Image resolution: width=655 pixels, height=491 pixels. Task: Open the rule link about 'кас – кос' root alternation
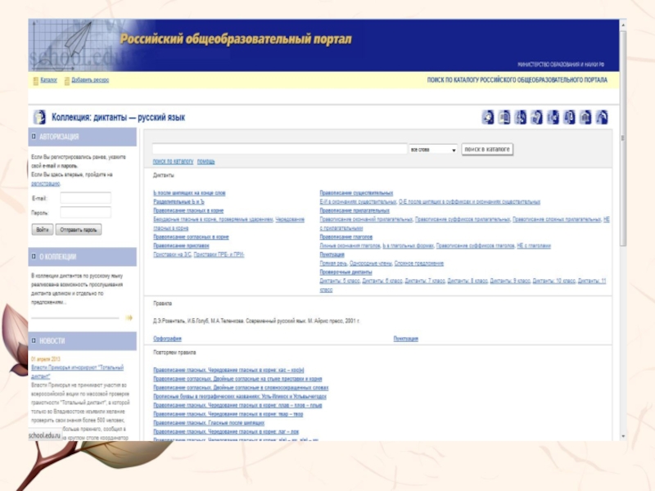point(228,370)
